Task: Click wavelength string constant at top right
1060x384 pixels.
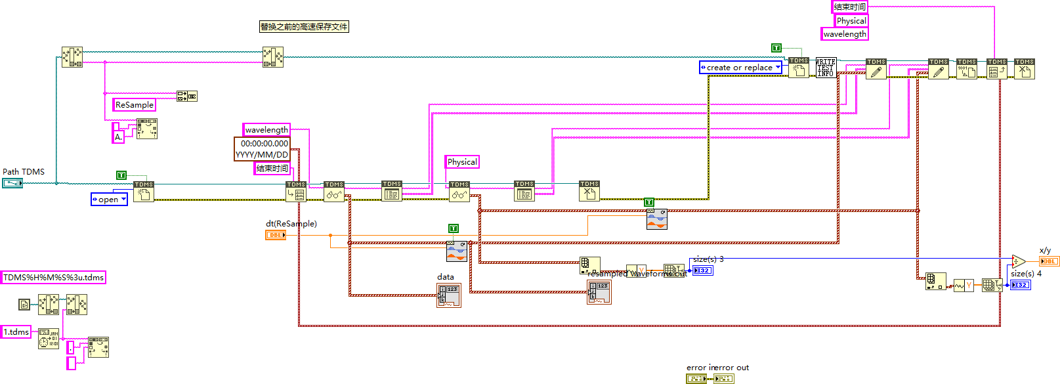Action: coord(845,34)
